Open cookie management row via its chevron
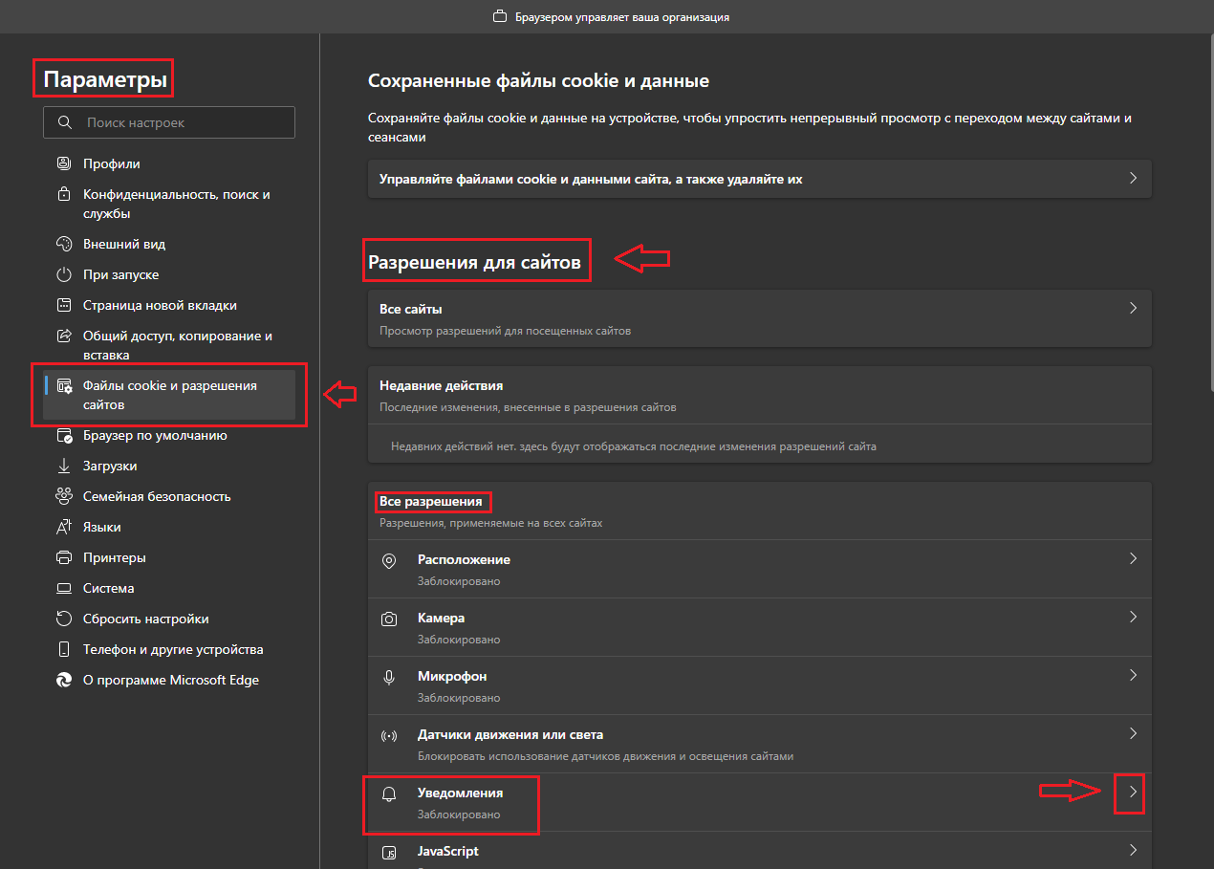 [1133, 178]
